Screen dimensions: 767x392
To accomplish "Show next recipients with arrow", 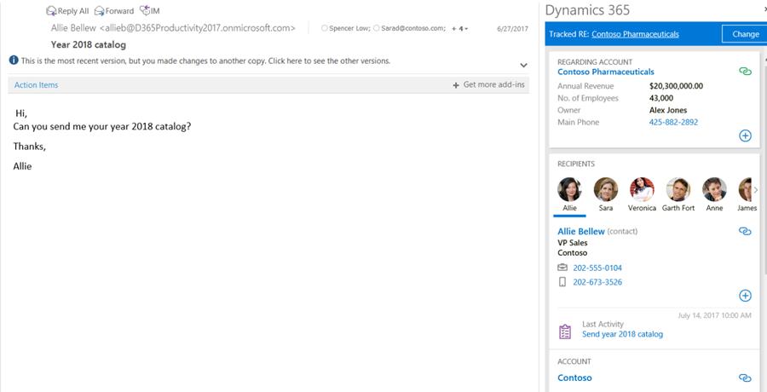I will 756,190.
